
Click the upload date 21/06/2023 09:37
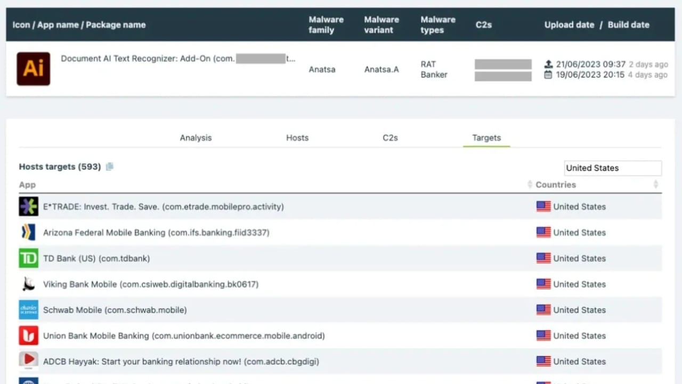coord(591,64)
